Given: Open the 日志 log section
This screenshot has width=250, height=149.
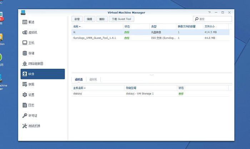Looking at the screenshot, I should 42,105.
